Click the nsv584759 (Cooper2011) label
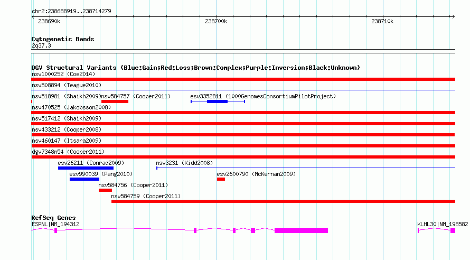Image resolution: width=470 pixels, height=260 pixels. tap(146, 196)
